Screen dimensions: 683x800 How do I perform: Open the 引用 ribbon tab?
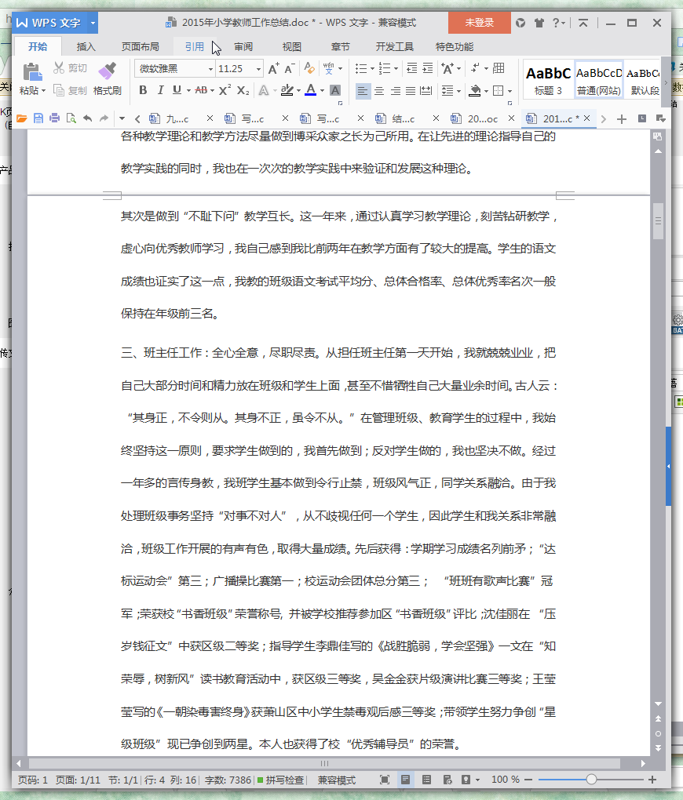point(194,47)
